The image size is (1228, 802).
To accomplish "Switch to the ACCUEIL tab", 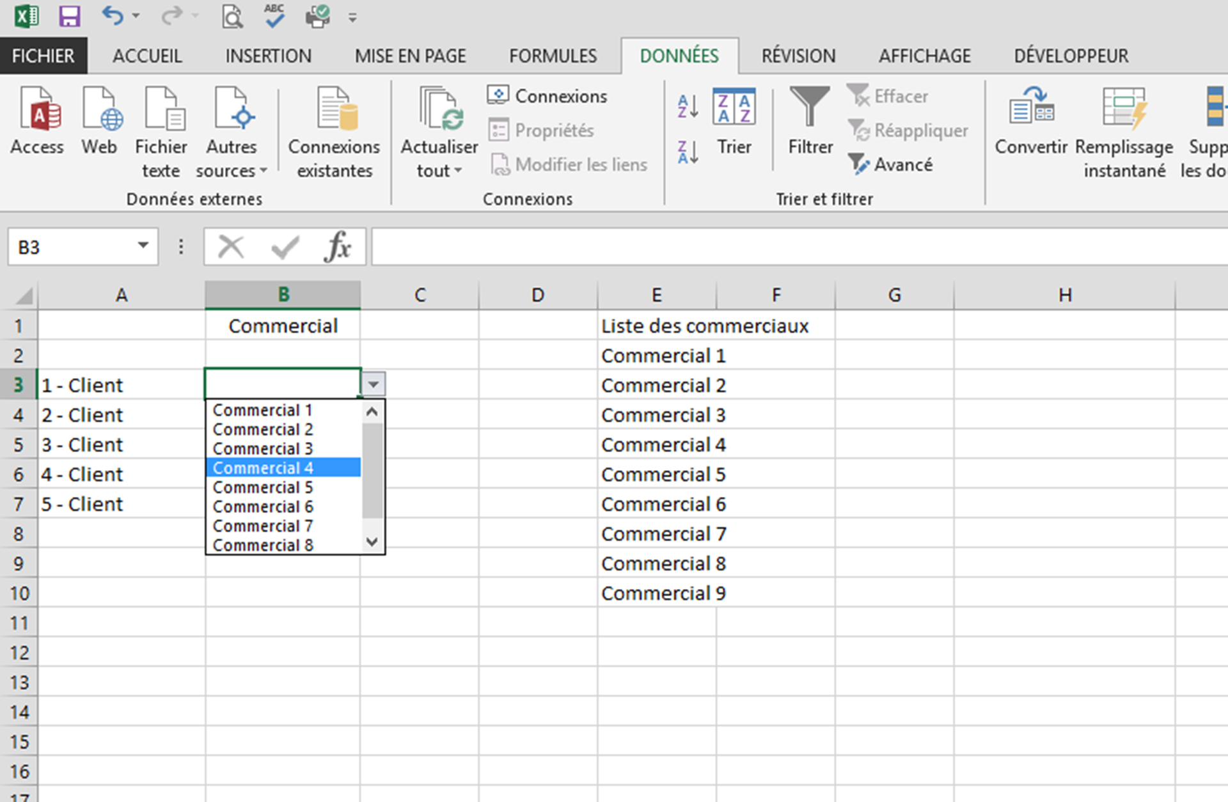I will (148, 56).
